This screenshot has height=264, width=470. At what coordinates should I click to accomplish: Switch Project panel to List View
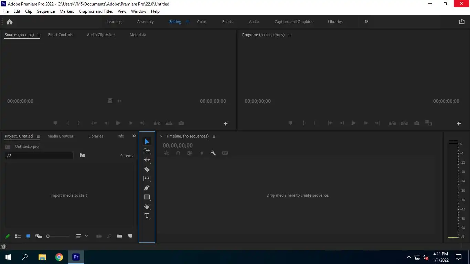click(18, 236)
